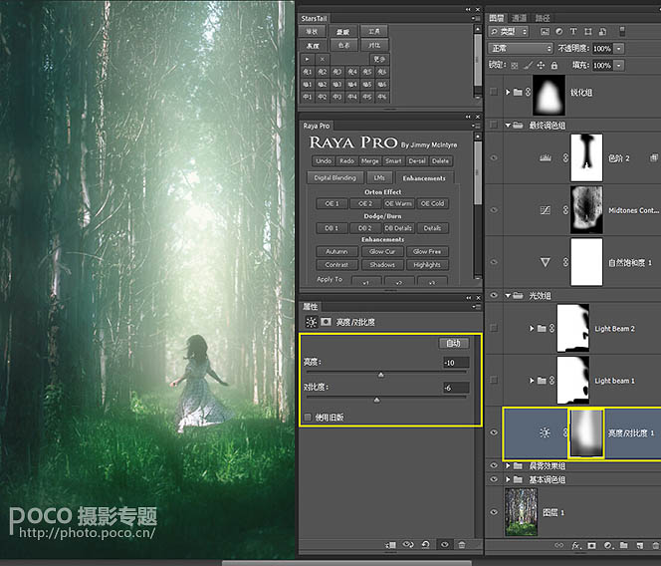Click the lock position move icon
This screenshot has height=566, width=661.
[x=541, y=66]
